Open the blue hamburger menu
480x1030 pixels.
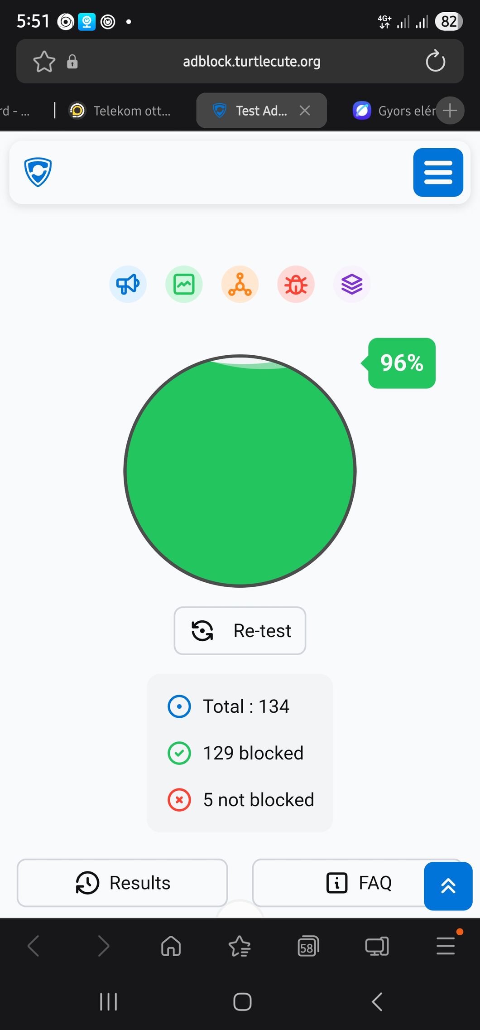438,172
